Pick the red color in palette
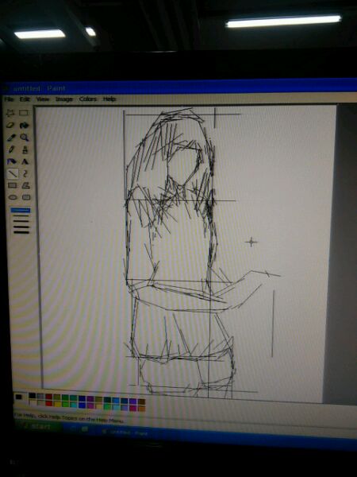This screenshot has width=357, height=477. tap(48, 403)
